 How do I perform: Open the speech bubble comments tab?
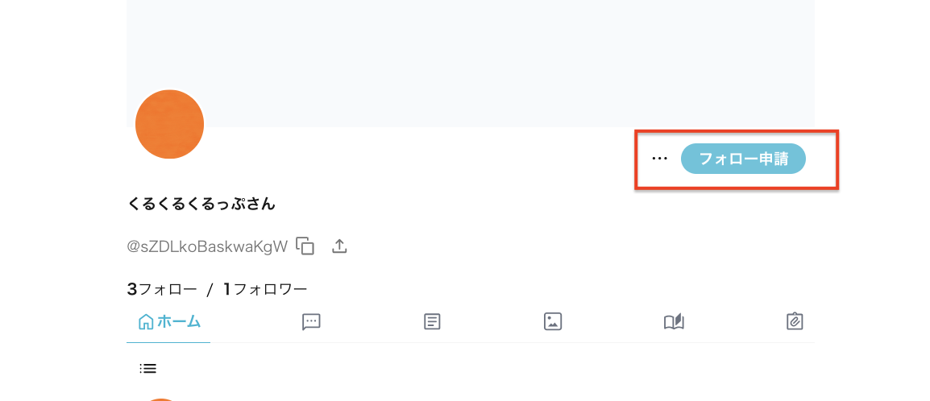tap(311, 322)
